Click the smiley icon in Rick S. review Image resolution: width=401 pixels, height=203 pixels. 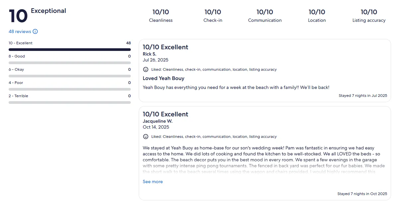coord(145,69)
